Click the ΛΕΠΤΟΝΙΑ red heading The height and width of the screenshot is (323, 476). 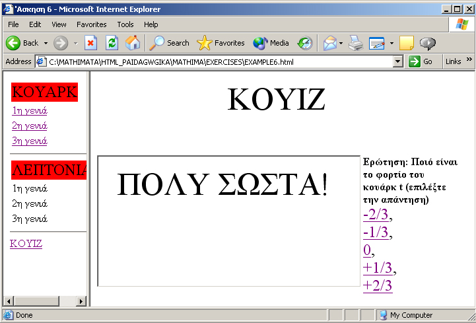point(49,170)
